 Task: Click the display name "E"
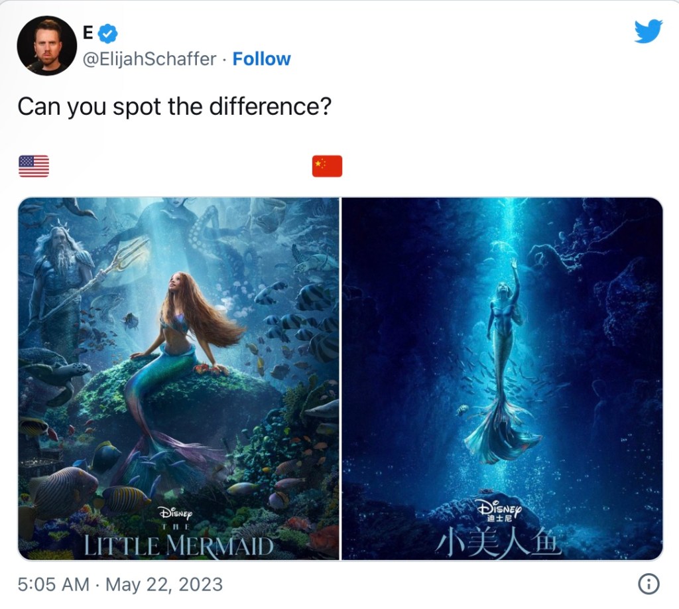point(87,31)
